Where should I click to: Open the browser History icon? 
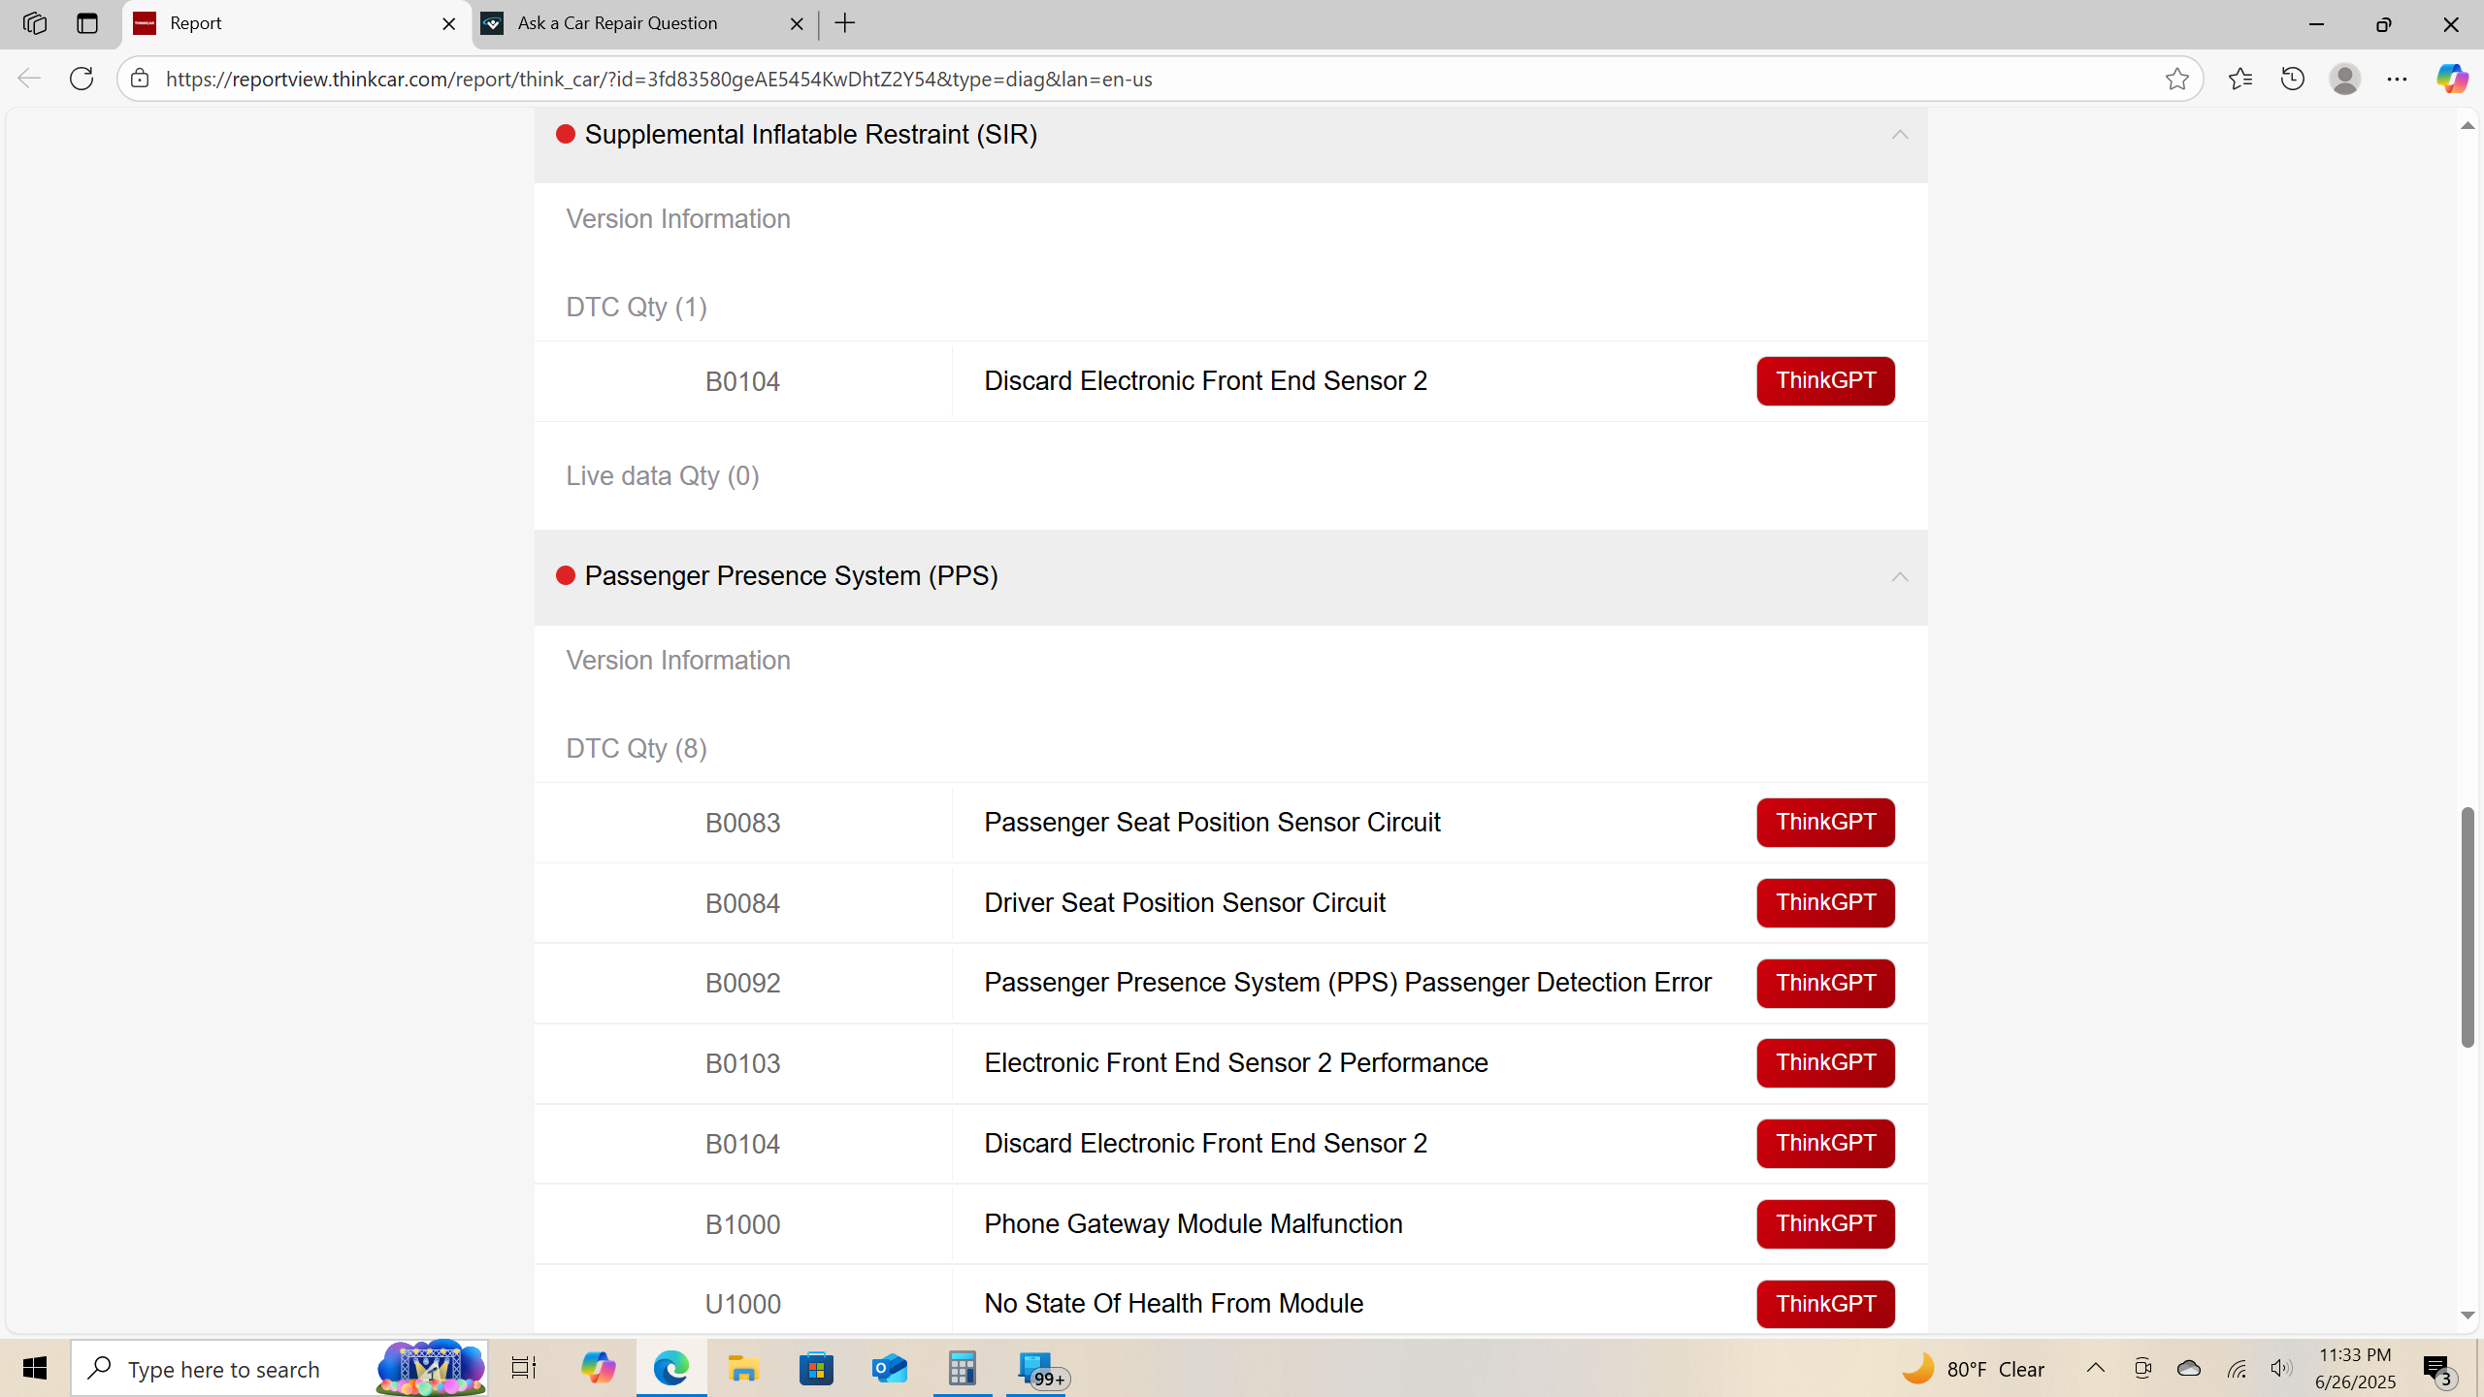[2292, 79]
